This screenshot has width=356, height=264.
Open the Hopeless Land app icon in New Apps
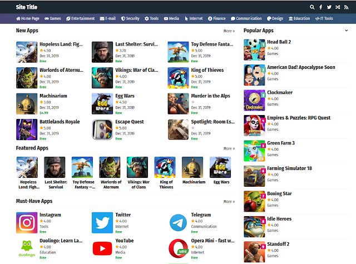tap(27, 52)
